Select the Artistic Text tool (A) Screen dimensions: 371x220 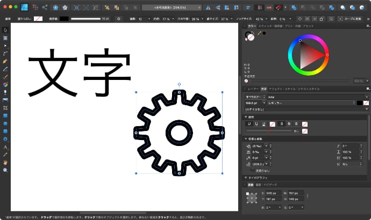click(x=5, y=146)
